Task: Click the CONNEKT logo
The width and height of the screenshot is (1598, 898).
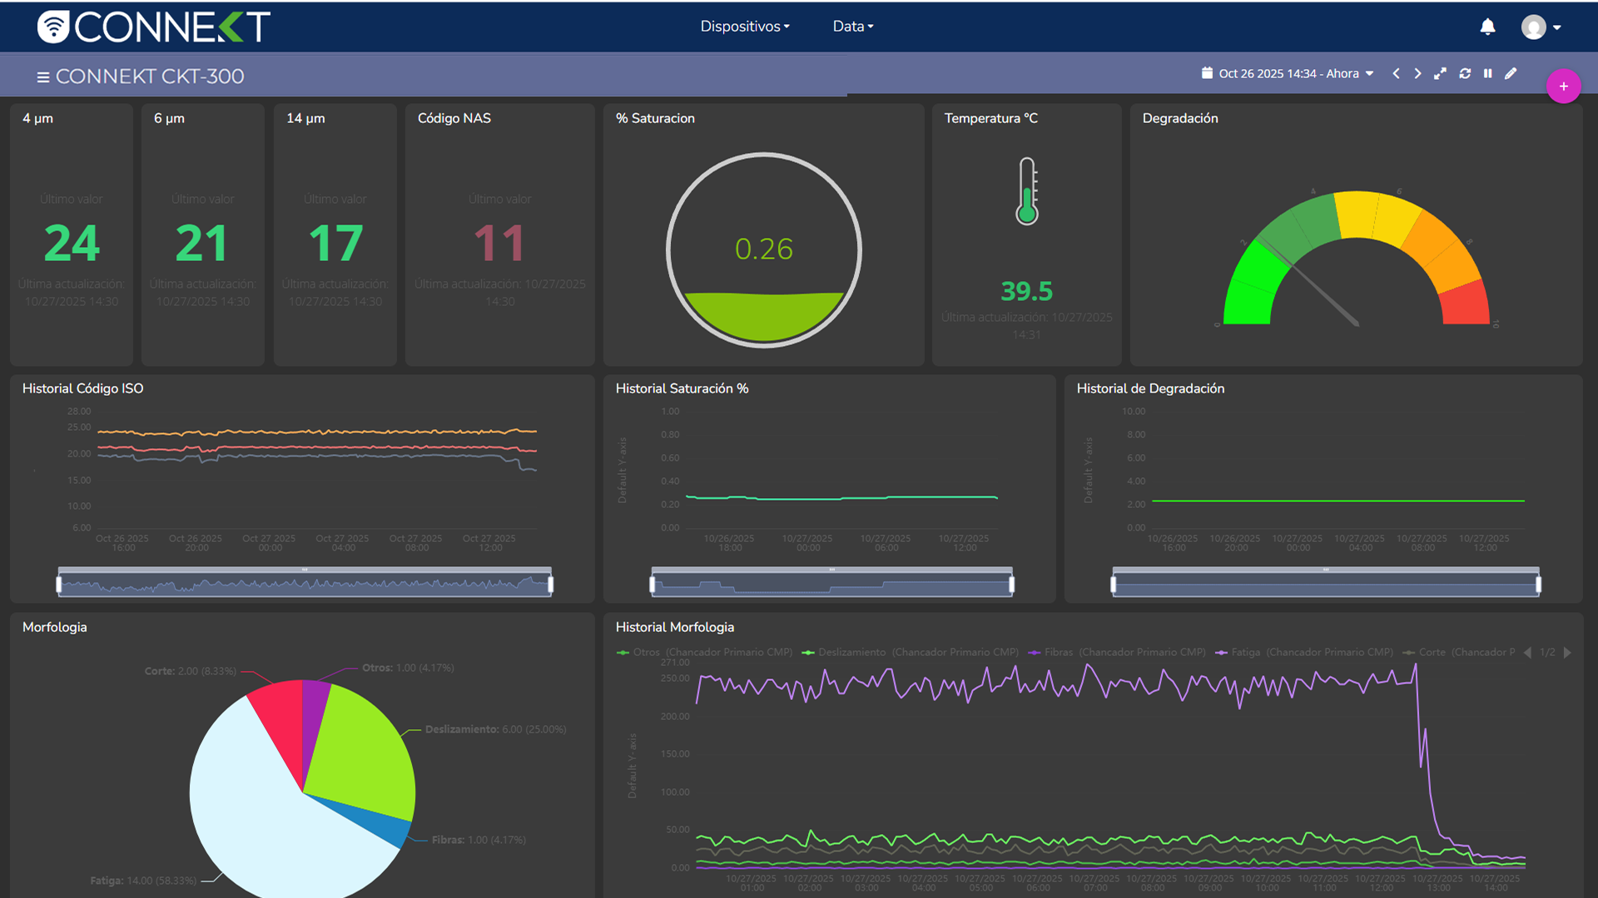Action: click(x=154, y=27)
